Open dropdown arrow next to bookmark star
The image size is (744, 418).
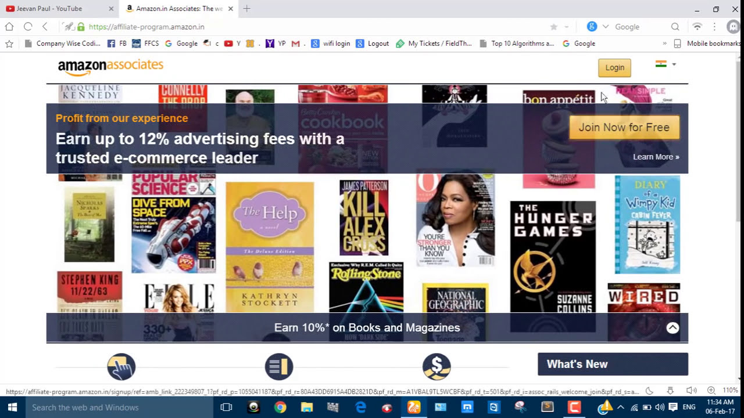click(x=566, y=27)
